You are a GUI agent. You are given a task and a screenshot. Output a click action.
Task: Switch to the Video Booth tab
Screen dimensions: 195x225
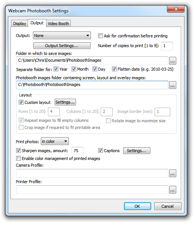pos(58,24)
